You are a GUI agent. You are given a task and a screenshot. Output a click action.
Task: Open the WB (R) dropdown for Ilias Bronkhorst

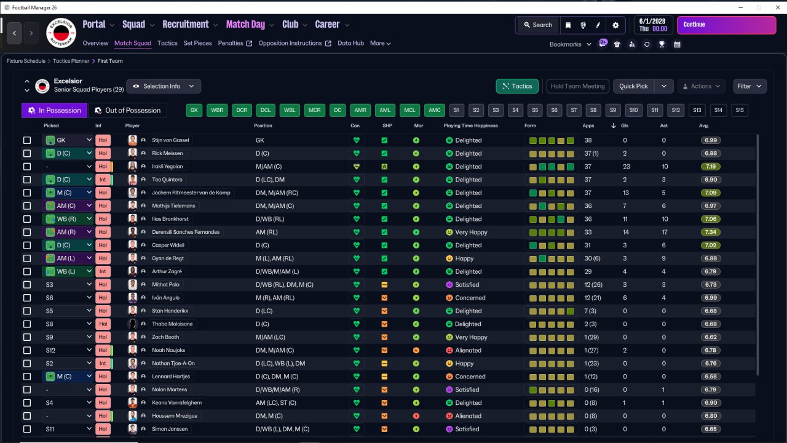click(x=68, y=219)
